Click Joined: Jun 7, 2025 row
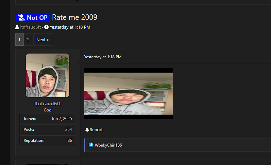The height and width of the screenshot is (165, 271). 48,119
